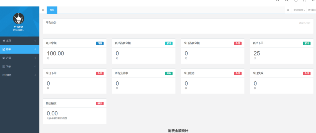The width and height of the screenshot is (316, 133).
Task: Open the 关闭操作 dropdown
Action: click(299, 10)
